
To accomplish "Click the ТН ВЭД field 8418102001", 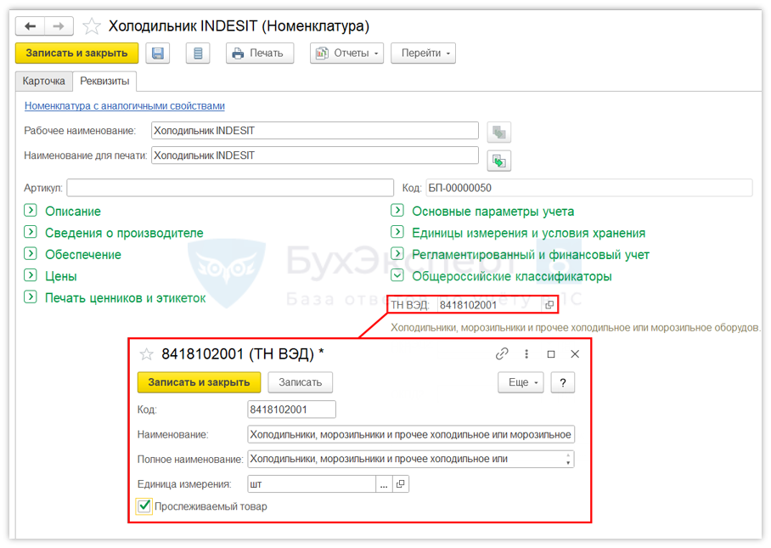I will pos(490,305).
